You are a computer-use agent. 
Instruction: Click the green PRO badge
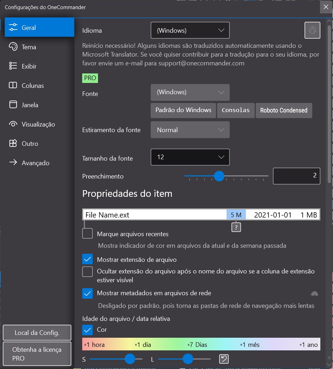coord(90,78)
